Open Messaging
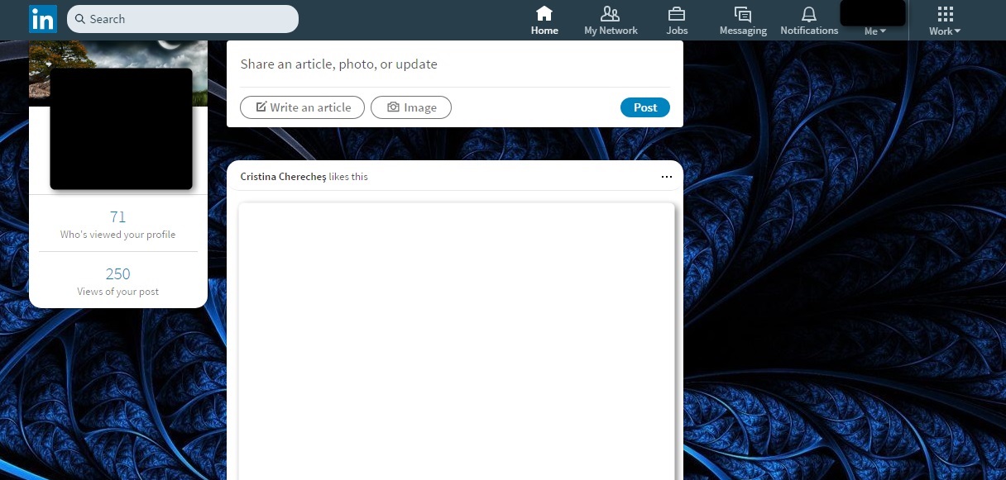1006x480 pixels. 741,14
